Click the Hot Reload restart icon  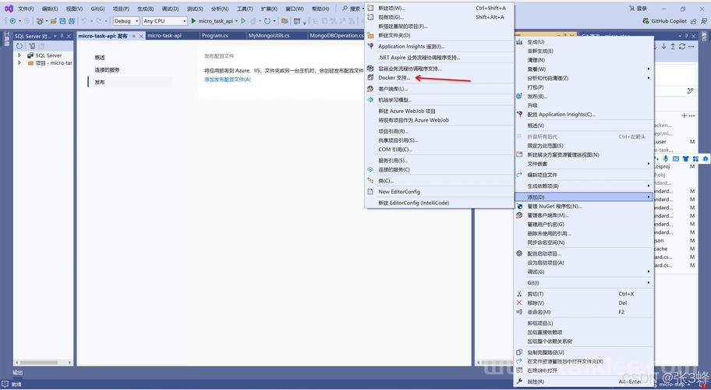(x=267, y=21)
